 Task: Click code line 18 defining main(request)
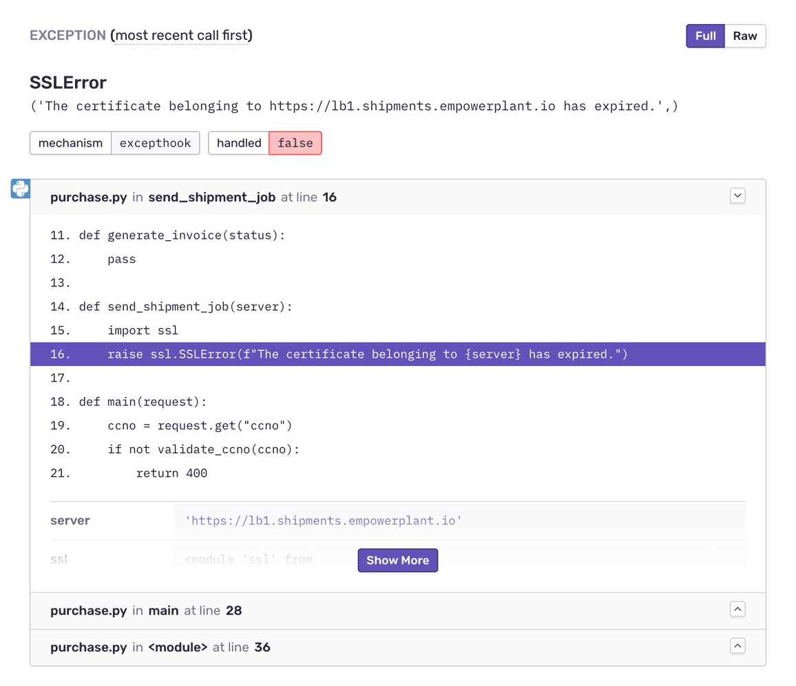coord(157,402)
